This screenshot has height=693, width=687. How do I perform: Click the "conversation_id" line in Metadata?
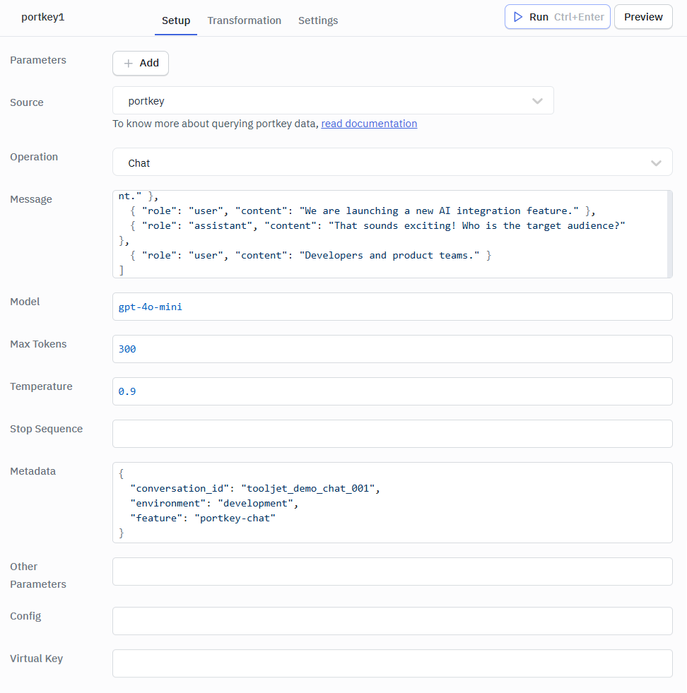click(254, 488)
